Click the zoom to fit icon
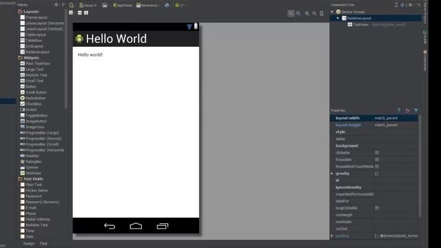Screen dimensions: 441x248 pos(291,14)
